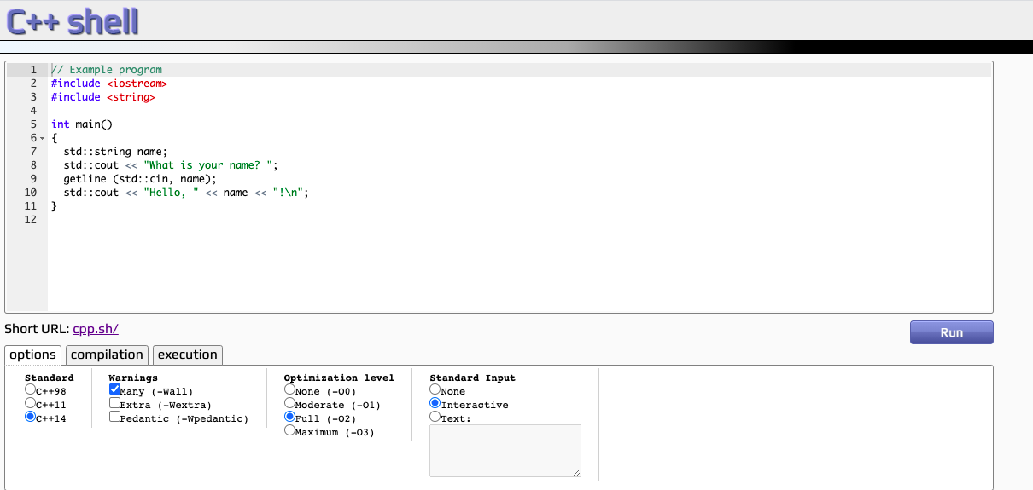Disable the Many (-Wall) warnings checkbox

pos(115,390)
